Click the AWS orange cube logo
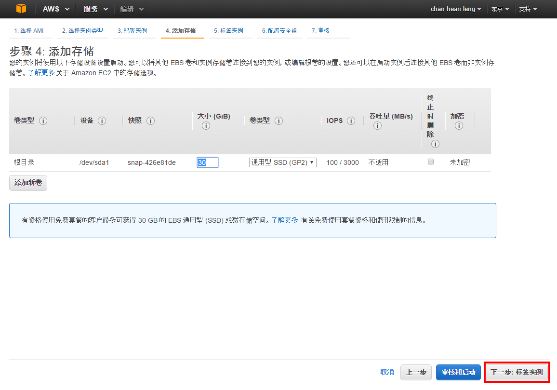This screenshot has width=557, height=390. pyautogui.click(x=21, y=9)
